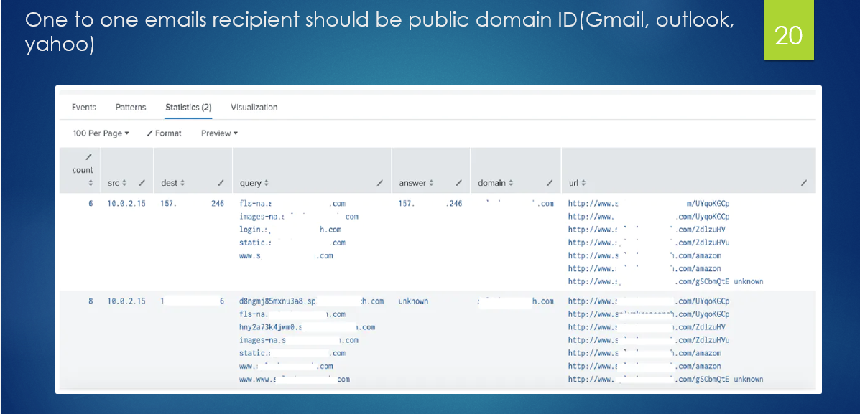This screenshot has width=860, height=414.
Task: Click the unknown value in the answer column
Action: [x=413, y=301]
